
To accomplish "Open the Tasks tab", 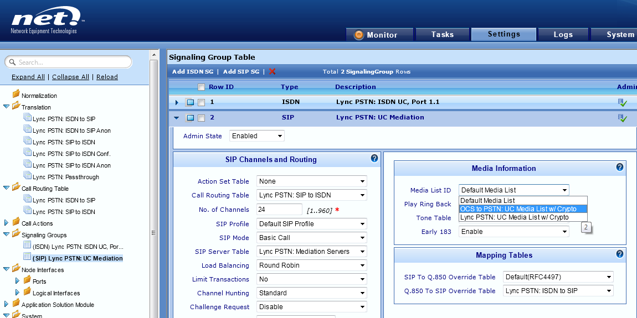I will [x=443, y=34].
